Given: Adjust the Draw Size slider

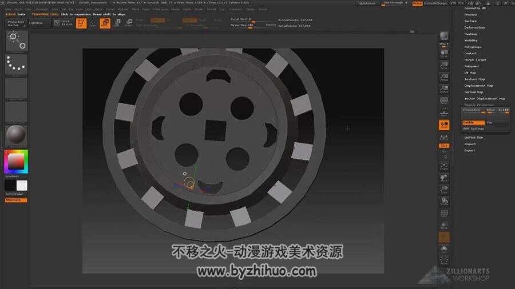Looking at the screenshot, I should tap(253, 25).
